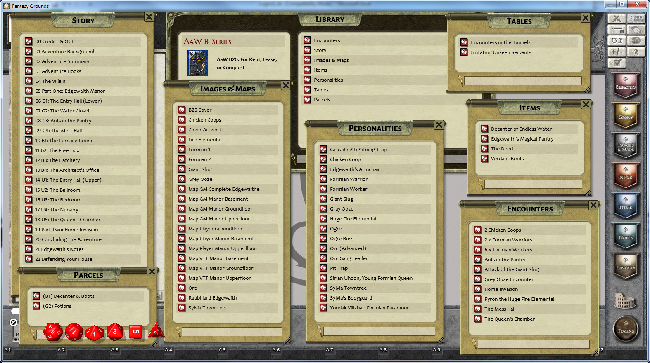Open story entry 04 The Villain
This screenshot has height=363, width=650.
coord(50,81)
